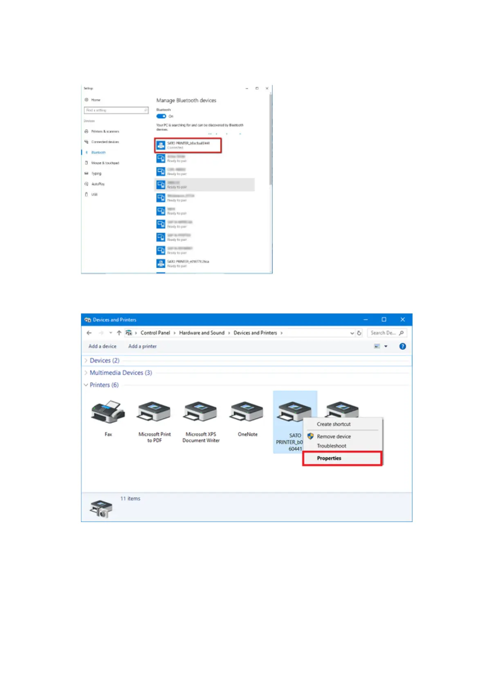Open the Typing settings page

click(x=93, y=173)
